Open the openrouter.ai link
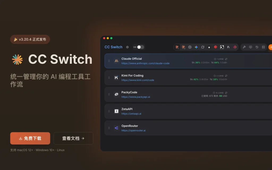272x170 pixels. coord(133,130)
